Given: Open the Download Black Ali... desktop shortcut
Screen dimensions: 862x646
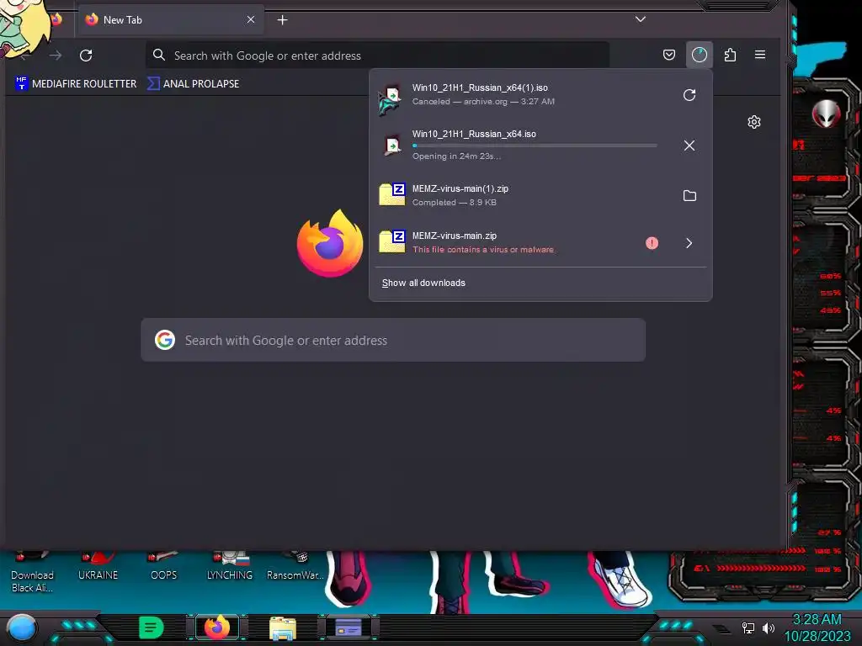Looking at the screenshot, I should (x=33, y=574).
